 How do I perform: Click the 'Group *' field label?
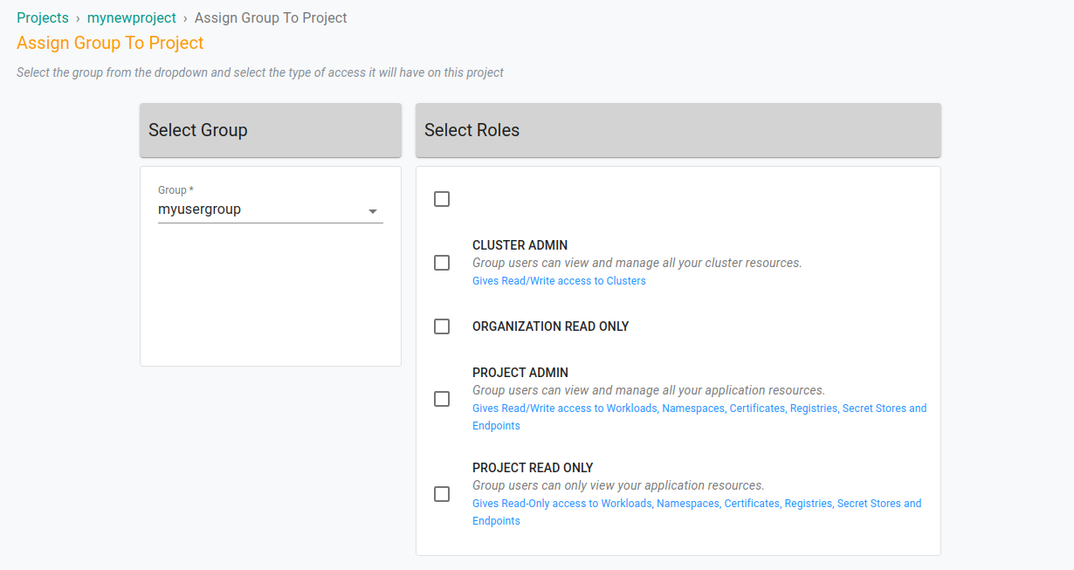click(176, 190)
